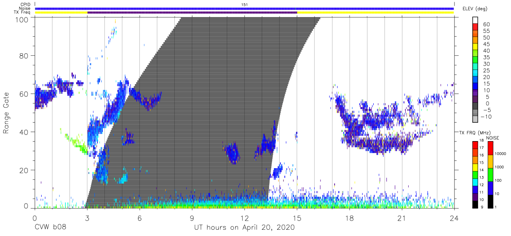The height and width of the screenshot is (236, 511).
Task: Click the 20 label on Range Gate axis
Action: (x=25, y=170)
